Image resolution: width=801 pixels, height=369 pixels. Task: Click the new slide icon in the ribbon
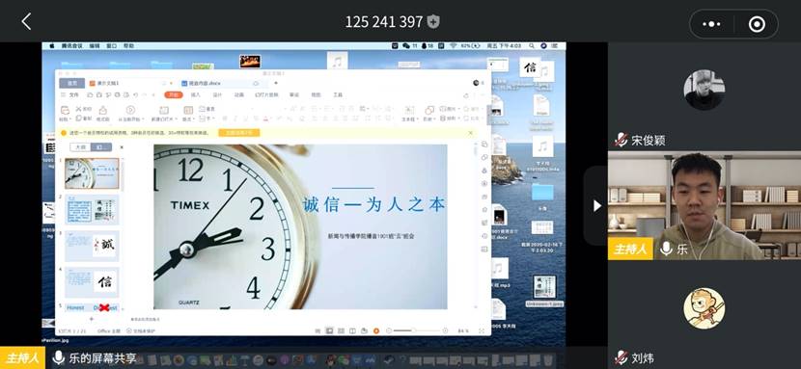(163, 110)
